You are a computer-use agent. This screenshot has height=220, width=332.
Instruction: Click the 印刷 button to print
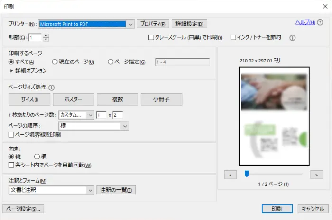click(278, 209)
